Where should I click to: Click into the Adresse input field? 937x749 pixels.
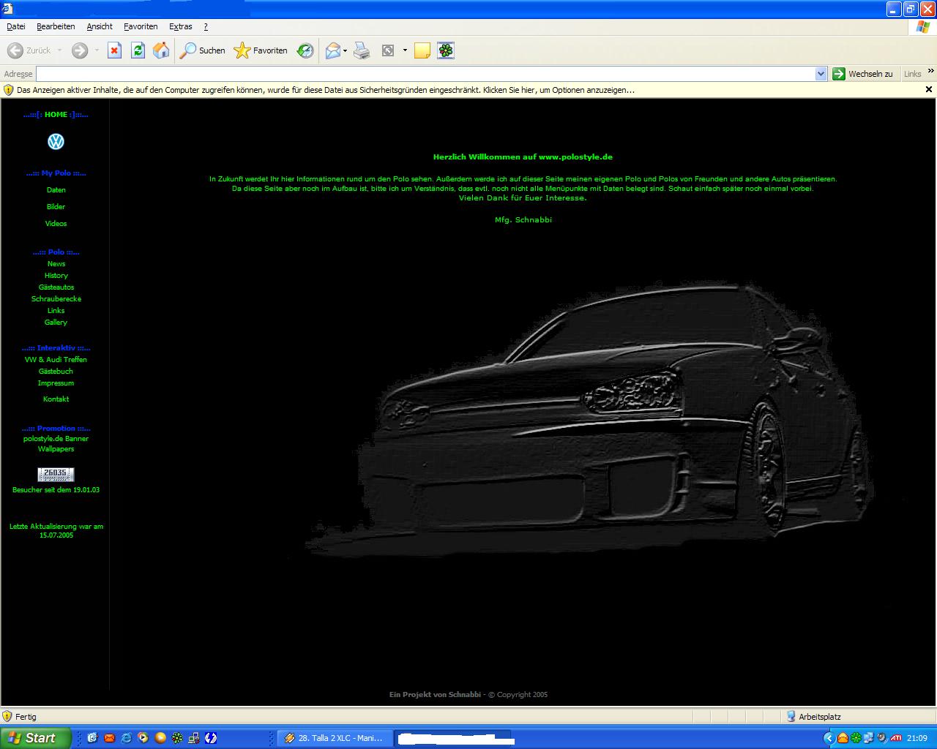point(426,74)
